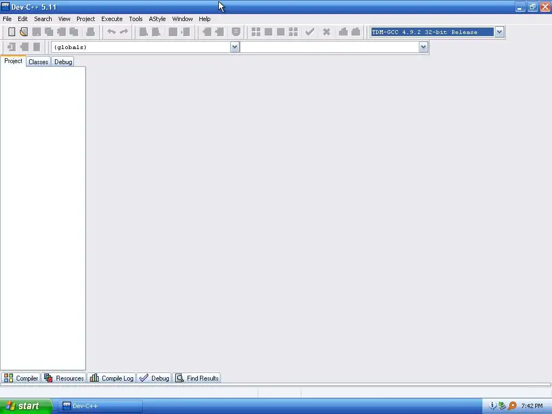Expand the empty function list dropdown arrow

tap(424, 47)
